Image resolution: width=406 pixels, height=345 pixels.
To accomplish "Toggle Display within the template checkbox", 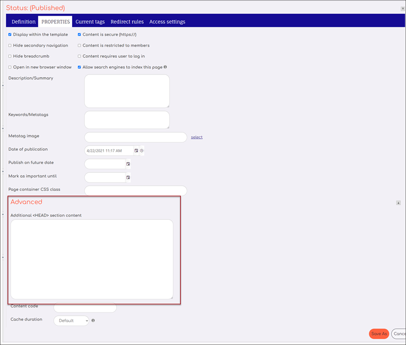I will pos(10,34).
